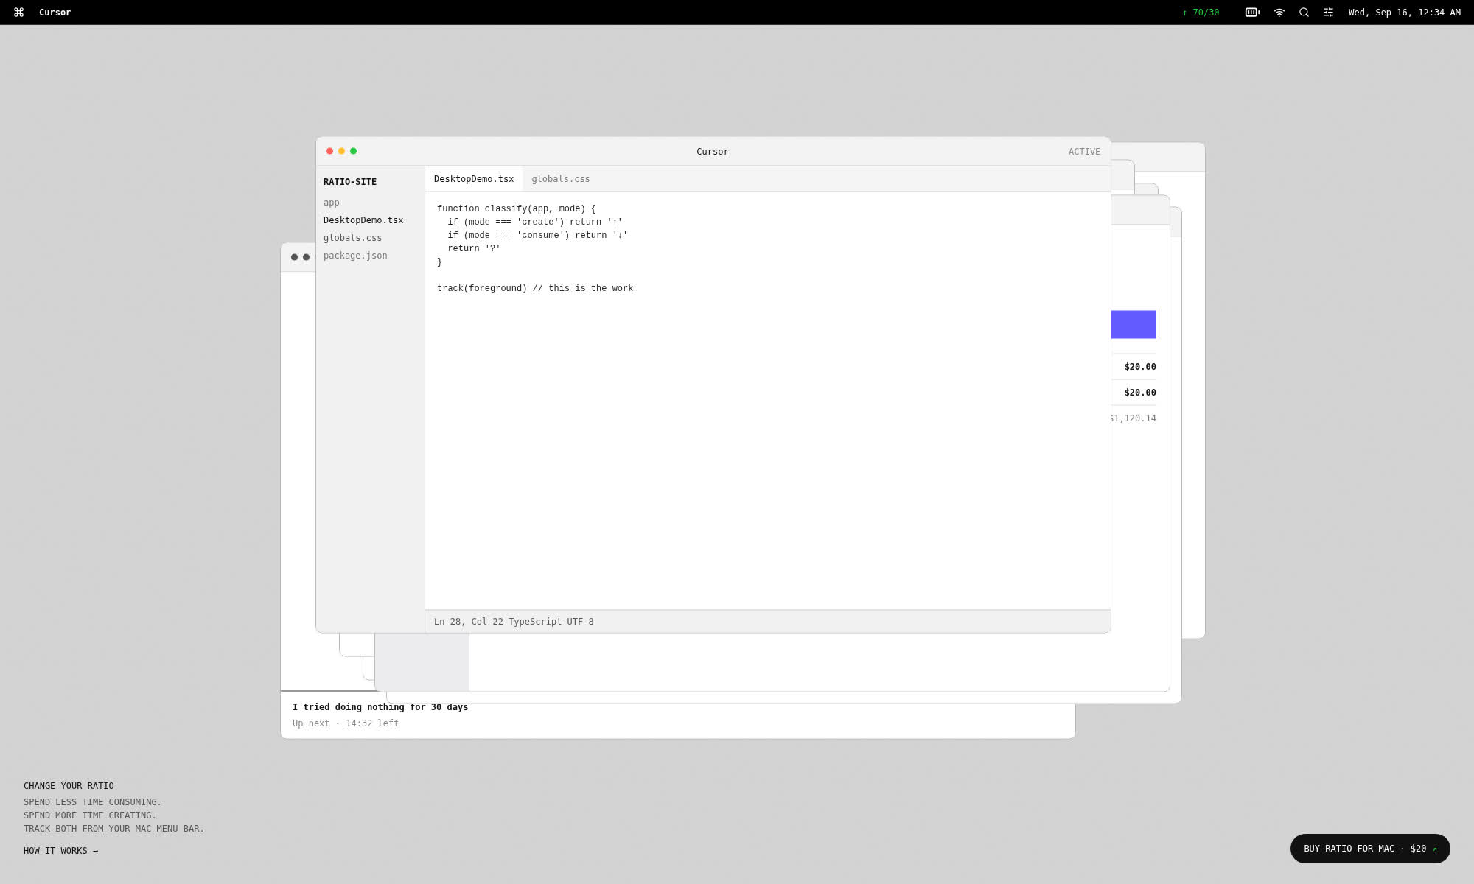Open package.json in file sidebar
Screen dimensions: 1474x884
click(355, 256)
